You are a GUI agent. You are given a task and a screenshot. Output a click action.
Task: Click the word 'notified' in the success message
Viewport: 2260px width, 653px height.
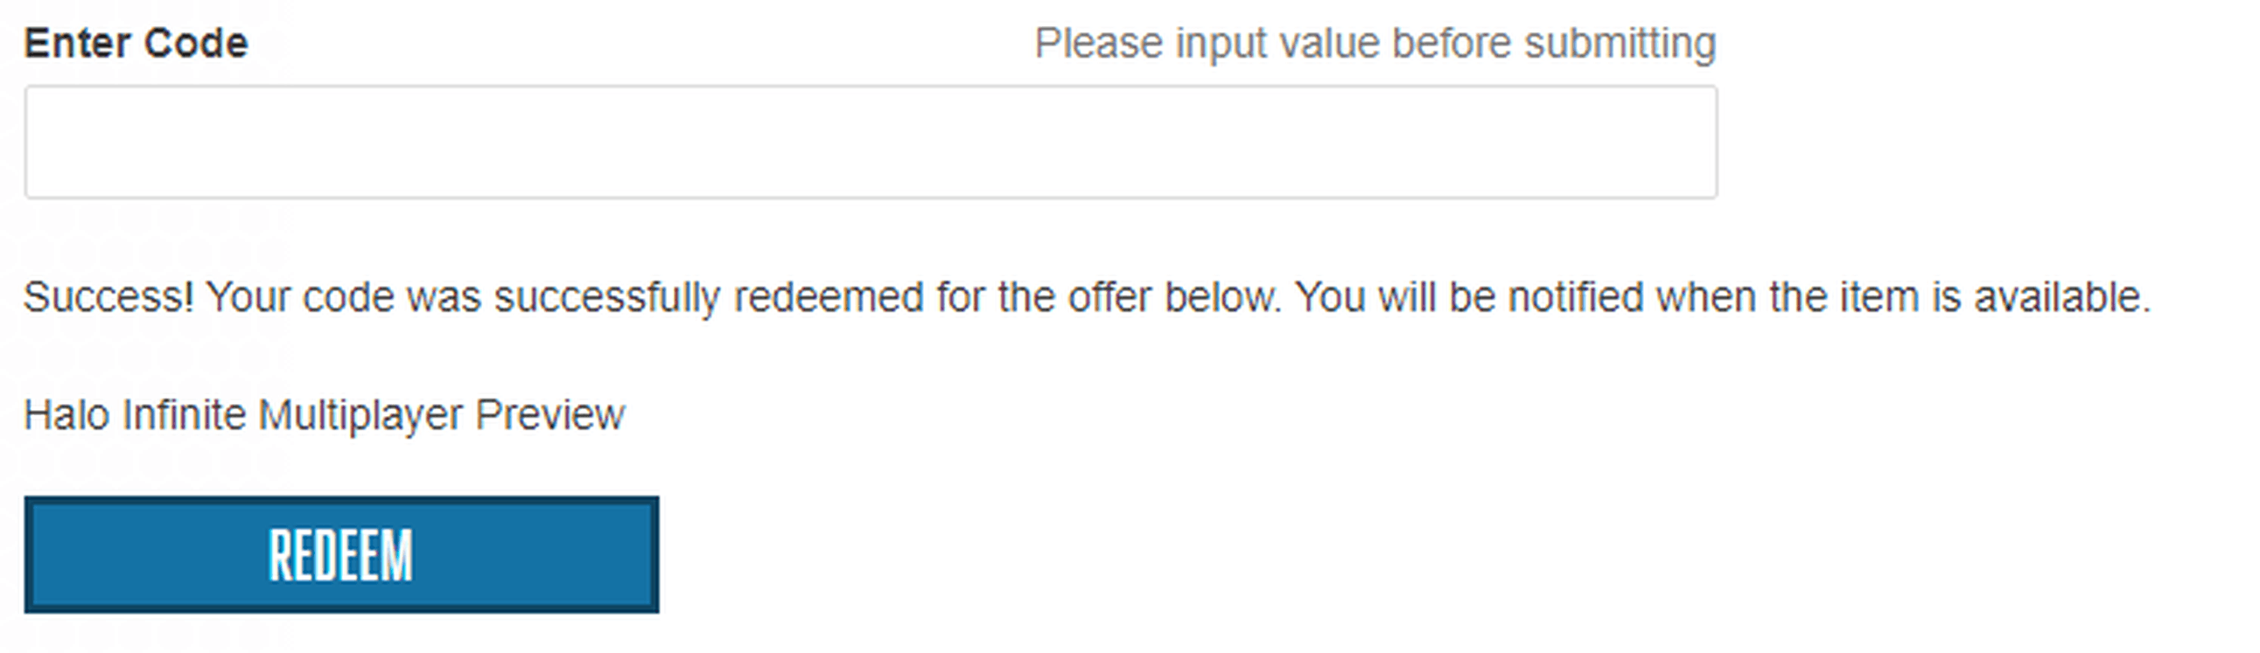1575,297
